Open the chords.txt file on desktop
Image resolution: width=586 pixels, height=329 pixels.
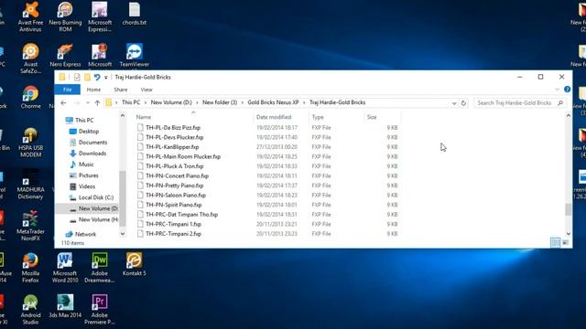(x=135, y=14)
